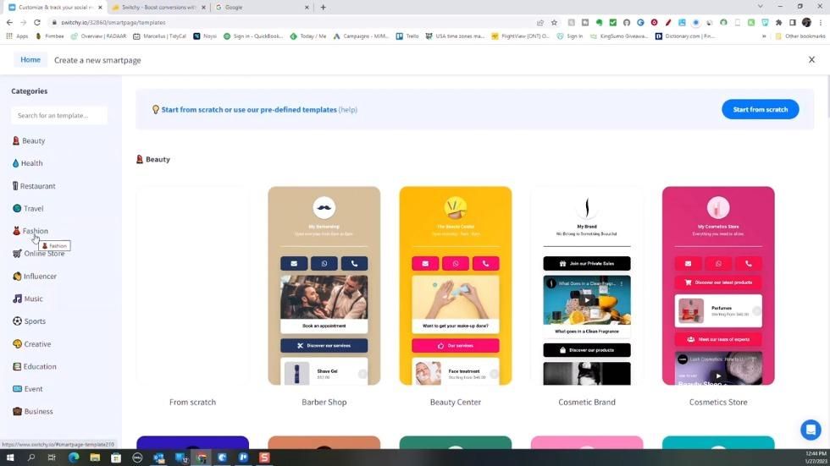Select the Restaurant category

(x=37, y=186)
